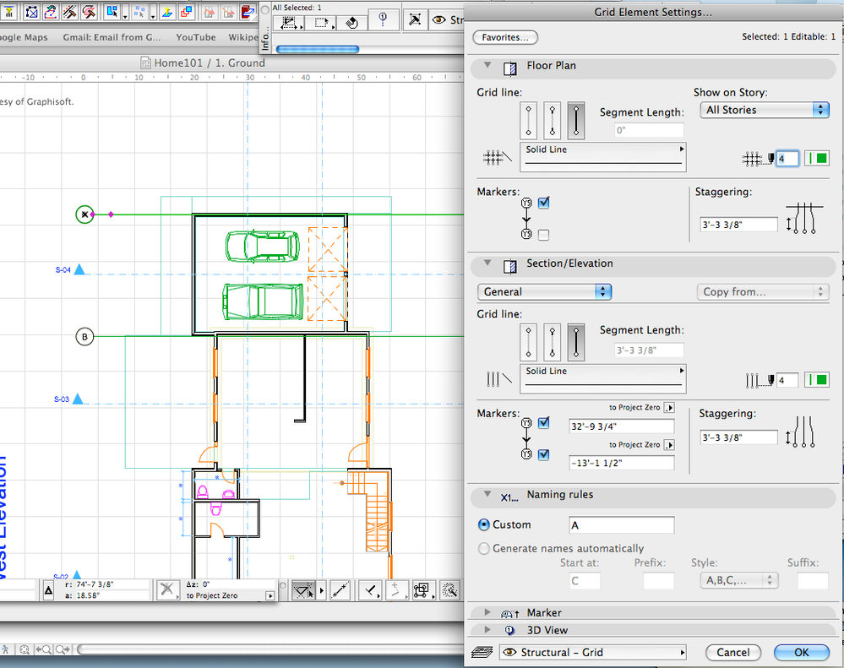Open the Structural - Grid layer menu
The image size is (844, 668).
[592, 652]
